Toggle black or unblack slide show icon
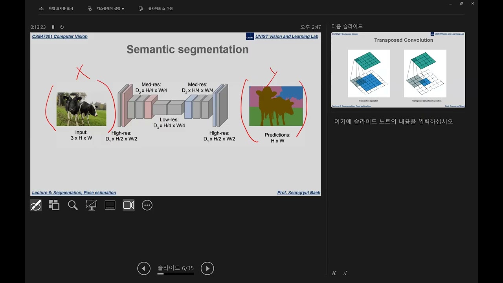Image resolution: width=503 pixels, height=283 pixels. (x=91, y=205)
